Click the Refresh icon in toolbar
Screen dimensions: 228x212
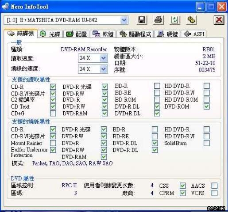pyautogui.click(x=175, y=20)
